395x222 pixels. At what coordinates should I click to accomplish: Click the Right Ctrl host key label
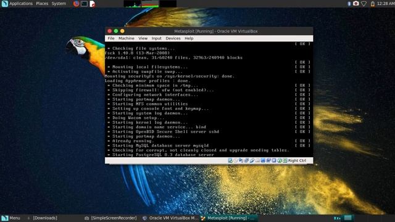point(297,160)
